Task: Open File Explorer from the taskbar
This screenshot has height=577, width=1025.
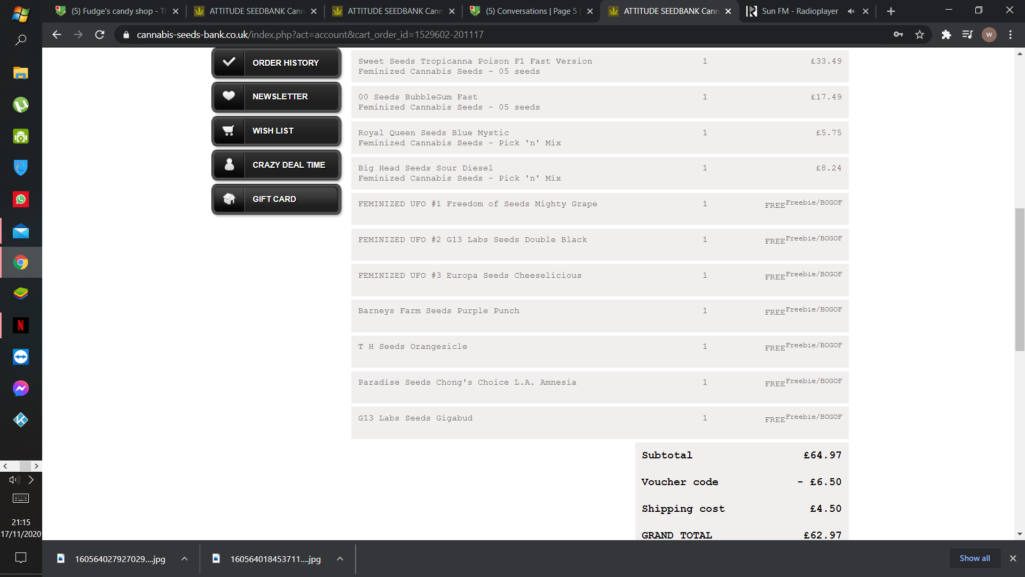Action: 21,73
